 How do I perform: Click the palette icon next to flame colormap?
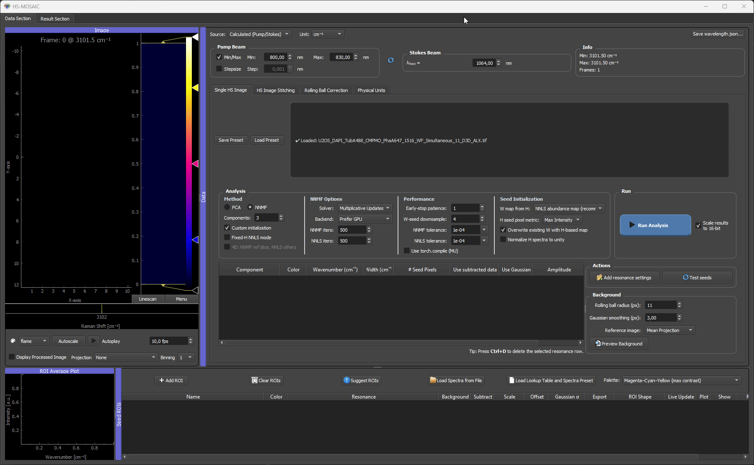point(13,341)
